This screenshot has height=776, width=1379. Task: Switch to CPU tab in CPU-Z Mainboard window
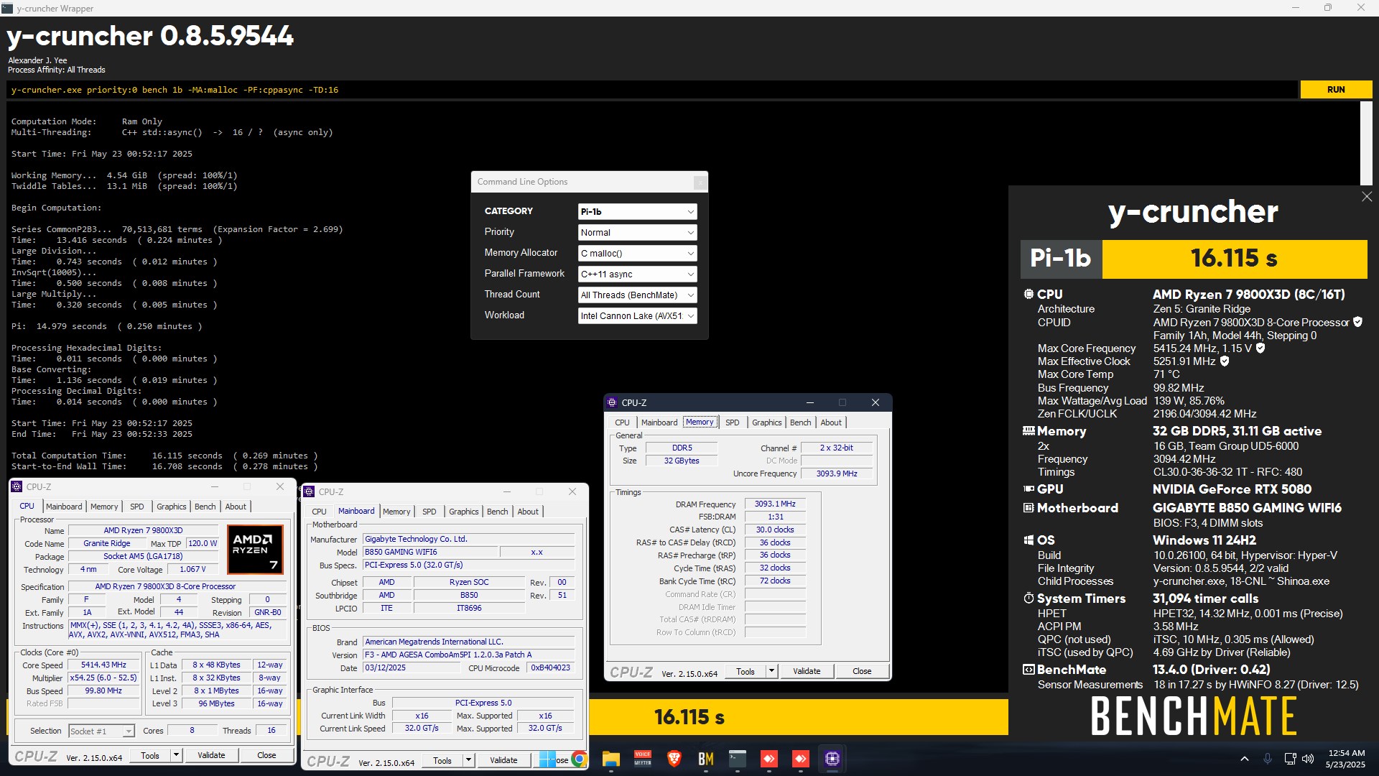click(x=319, y=512)
